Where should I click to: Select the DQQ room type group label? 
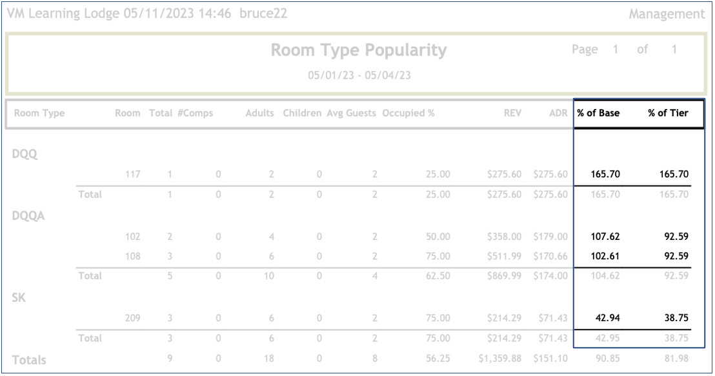[25, 154]
